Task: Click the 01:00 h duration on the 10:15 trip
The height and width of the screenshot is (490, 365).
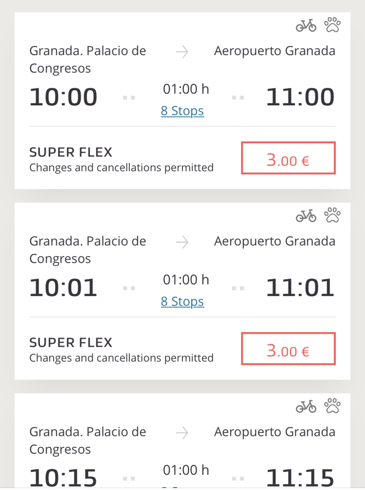Action: pos(186,470)
